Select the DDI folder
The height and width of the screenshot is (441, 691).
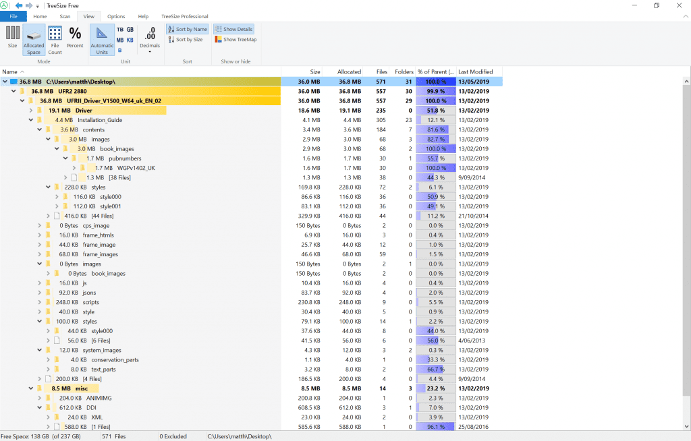coord(91,407)
